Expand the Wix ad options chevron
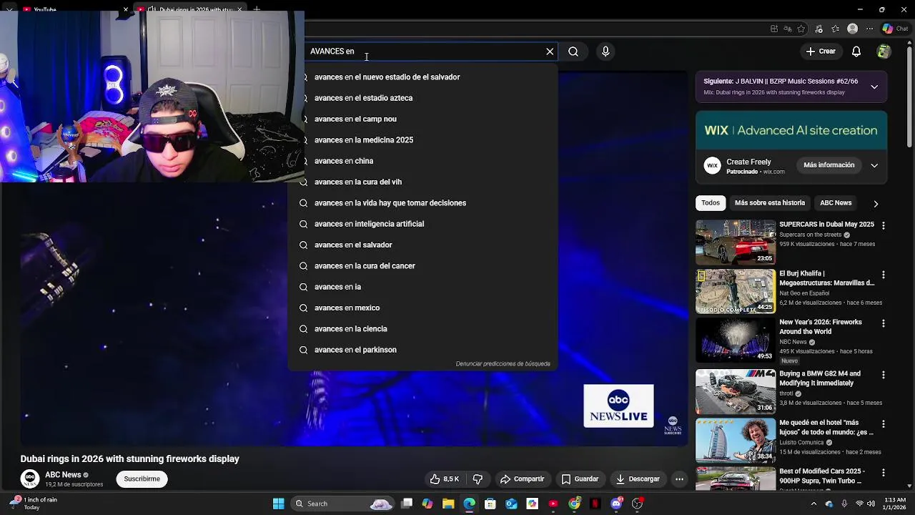The height and width of the screenshot is (515, 915). click(x=874, y=165)
